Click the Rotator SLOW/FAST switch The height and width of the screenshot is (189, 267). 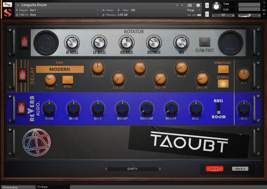click(x=205, y=42)
